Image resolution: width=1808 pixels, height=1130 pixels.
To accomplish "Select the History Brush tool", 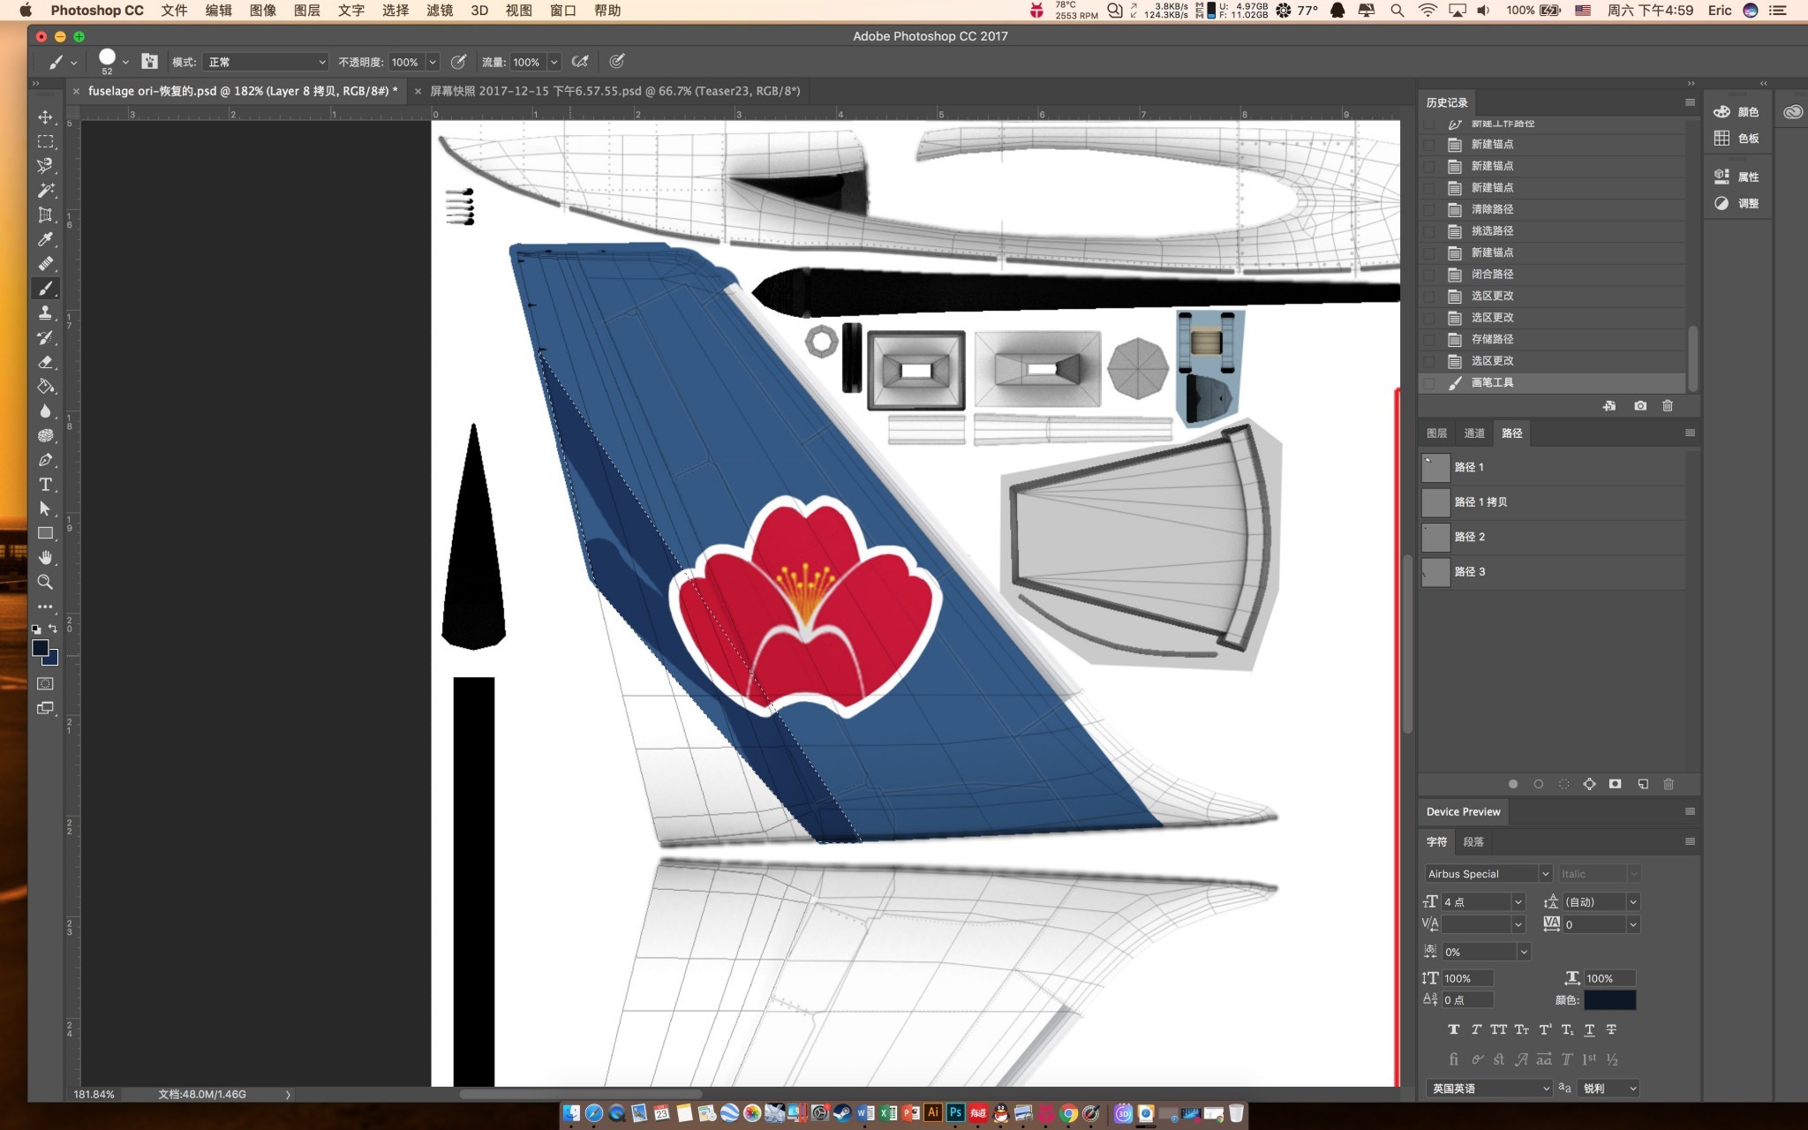I will click(x=45, y=337).
